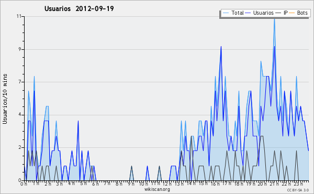Click the '0 h' x-axis label
The width and height of the screenshot is (314, 194).
click(24, 184)
